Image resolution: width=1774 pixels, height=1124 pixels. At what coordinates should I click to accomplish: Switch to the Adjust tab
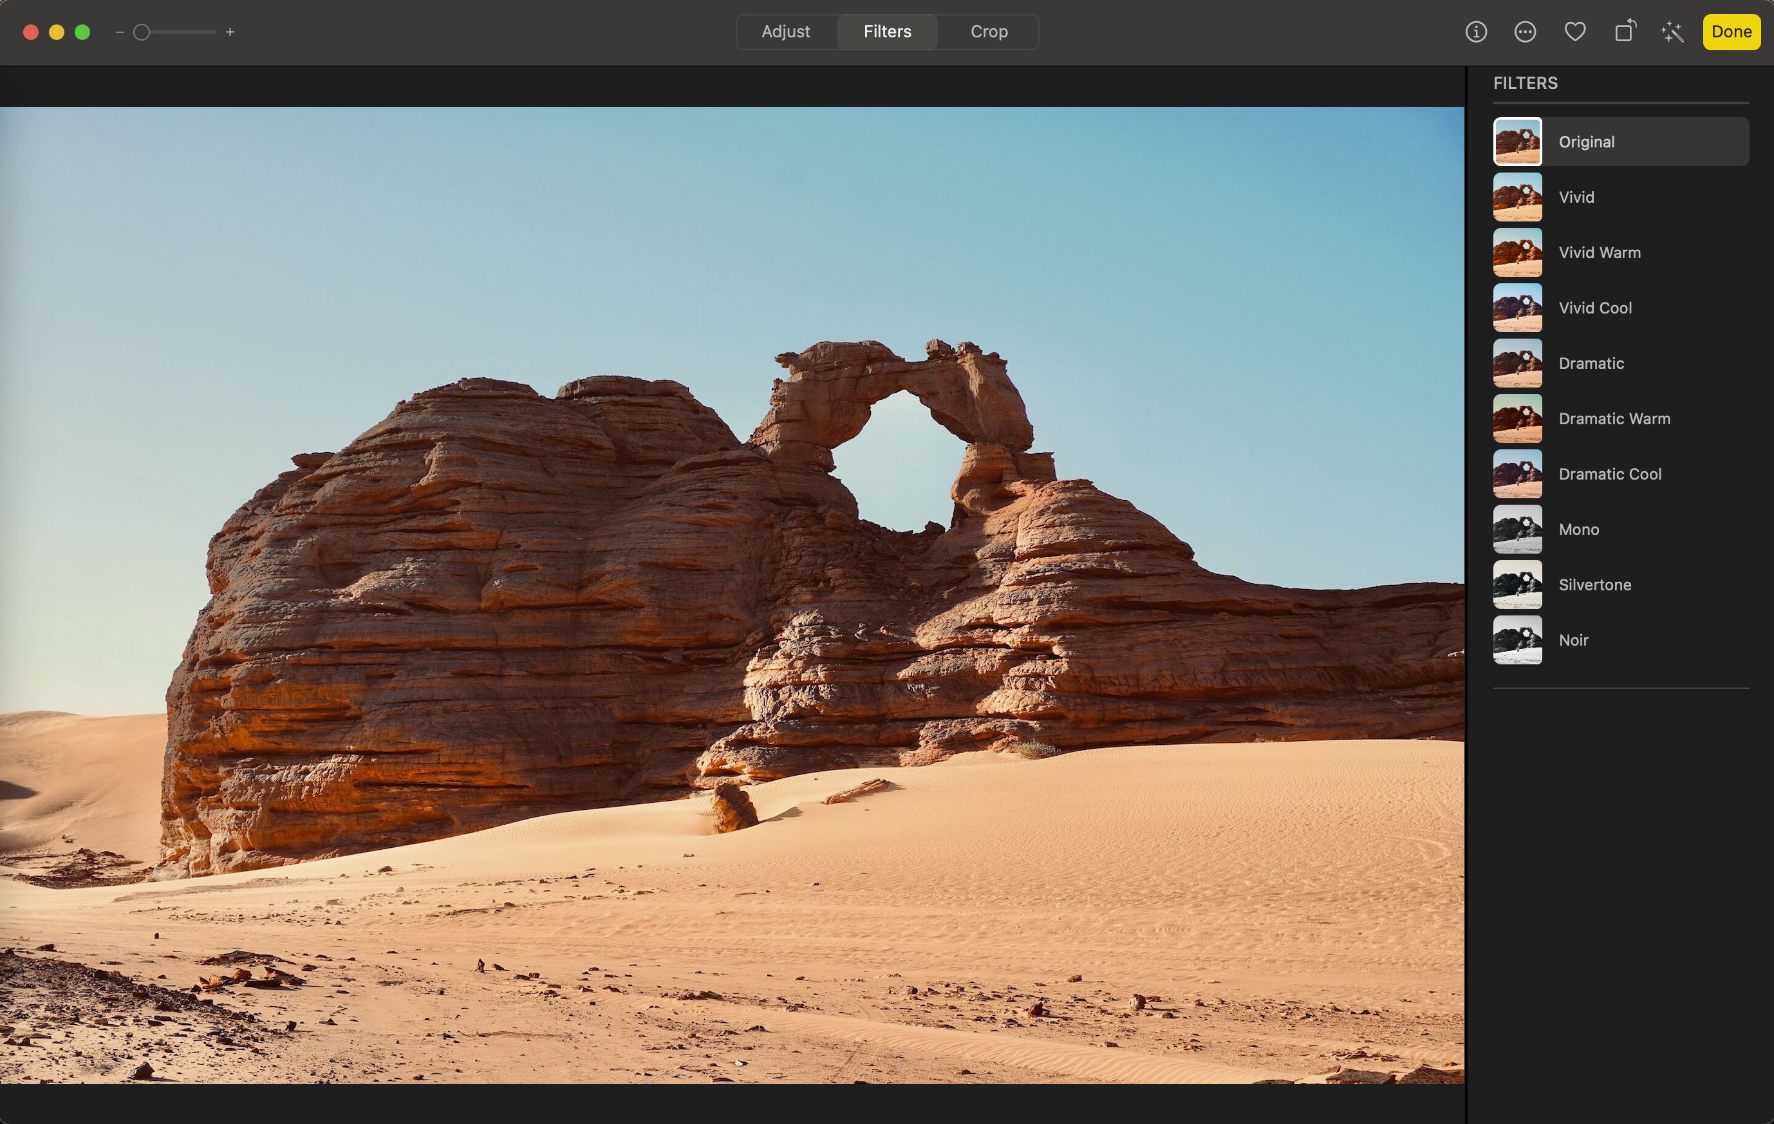click(x=785, y=32)
